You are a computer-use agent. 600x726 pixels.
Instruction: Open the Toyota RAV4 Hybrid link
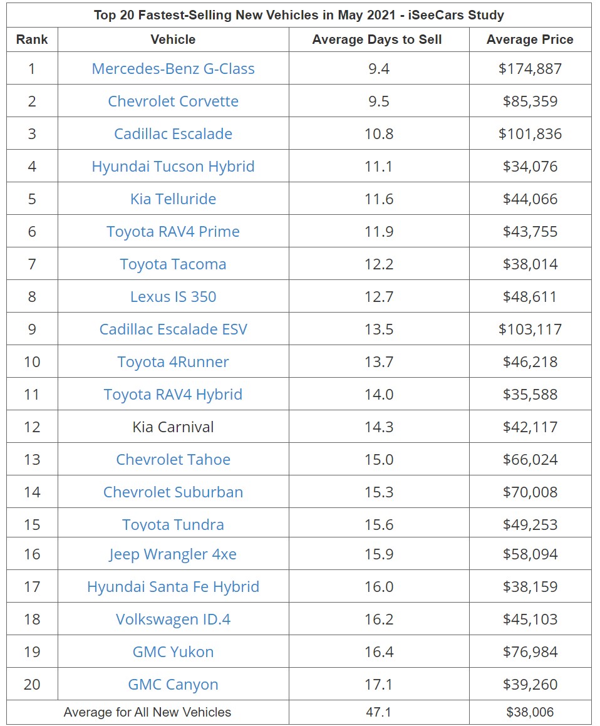coord(173,395)
